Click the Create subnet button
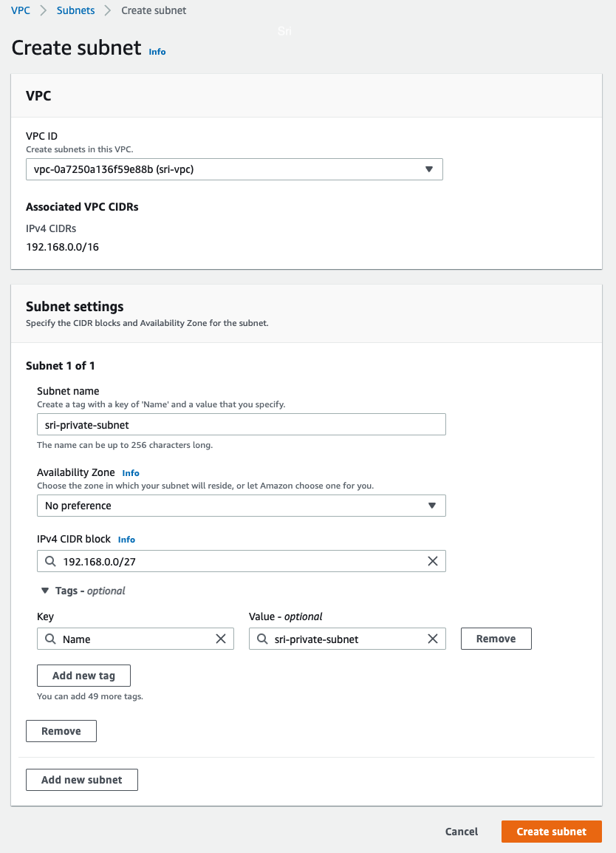The height and width of the screenshot is (853, 616). click(x=551, y=832)
